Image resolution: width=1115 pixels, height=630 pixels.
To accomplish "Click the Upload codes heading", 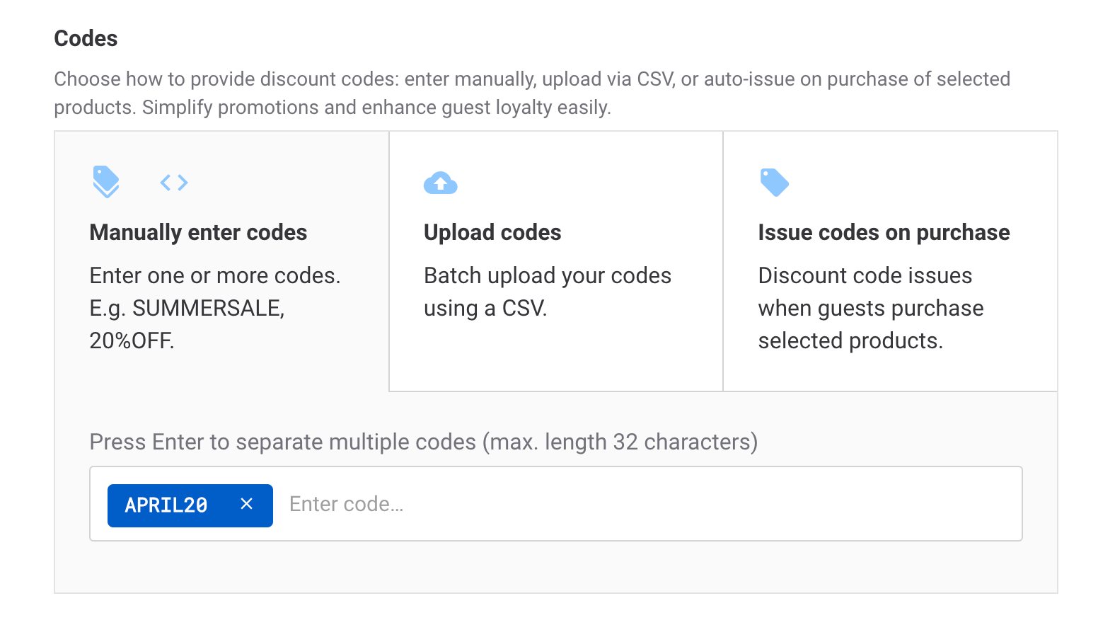I will (x=492, y=232).
